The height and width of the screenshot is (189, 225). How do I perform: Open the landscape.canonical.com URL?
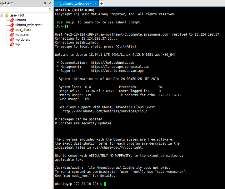(120, 67)
